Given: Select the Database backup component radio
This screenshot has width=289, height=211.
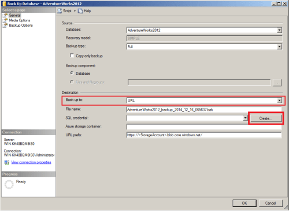Looking at the screenshot, I should coord(72,73).
